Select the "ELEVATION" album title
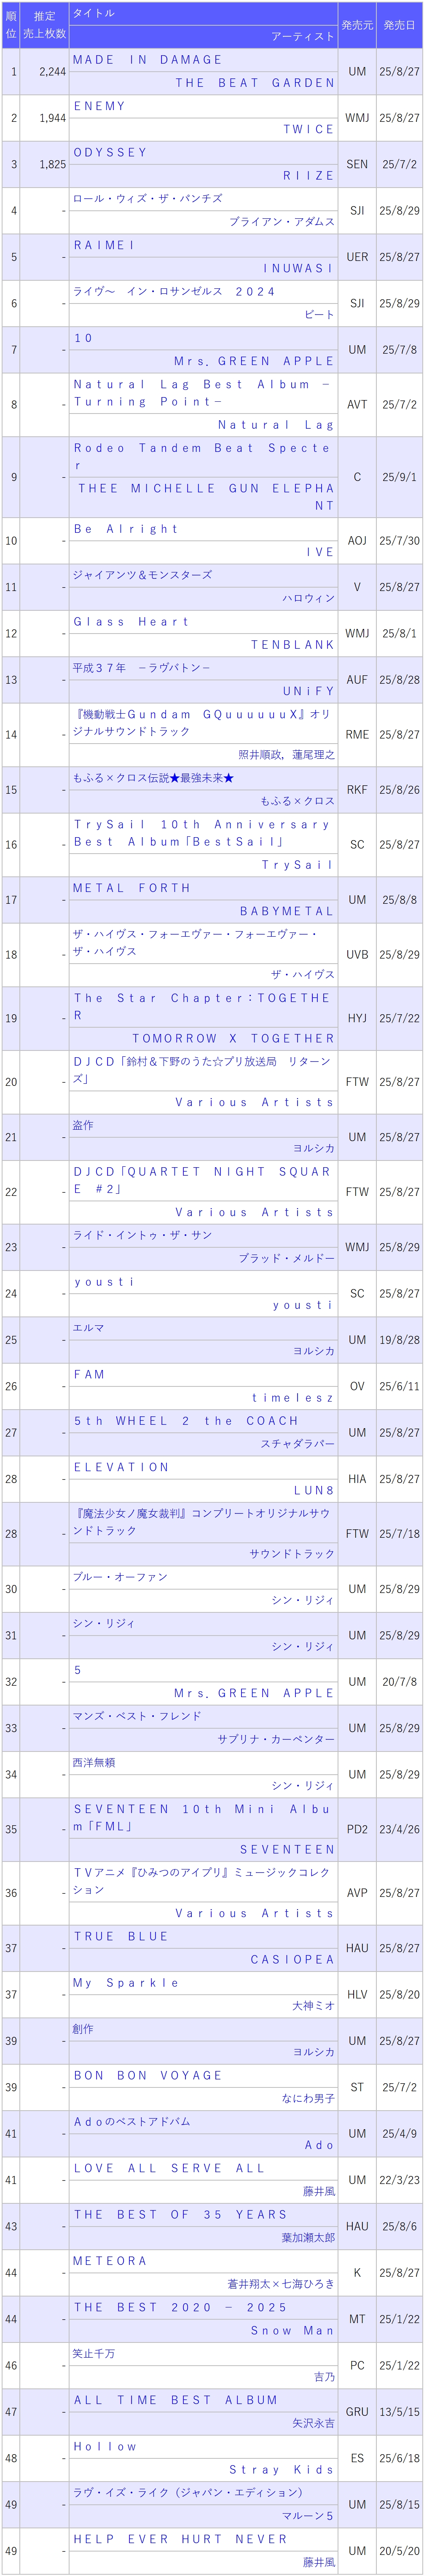Viewport: 424px width, 2576px height. [121, 1467]
